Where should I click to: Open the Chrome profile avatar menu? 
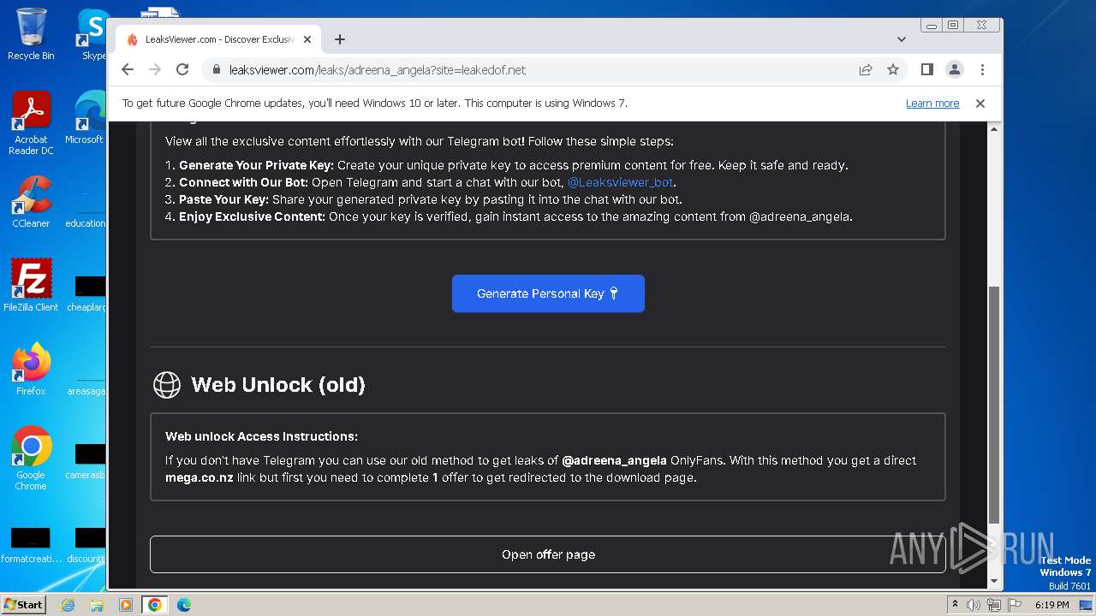pyautogui.click(x=954, y=69)
